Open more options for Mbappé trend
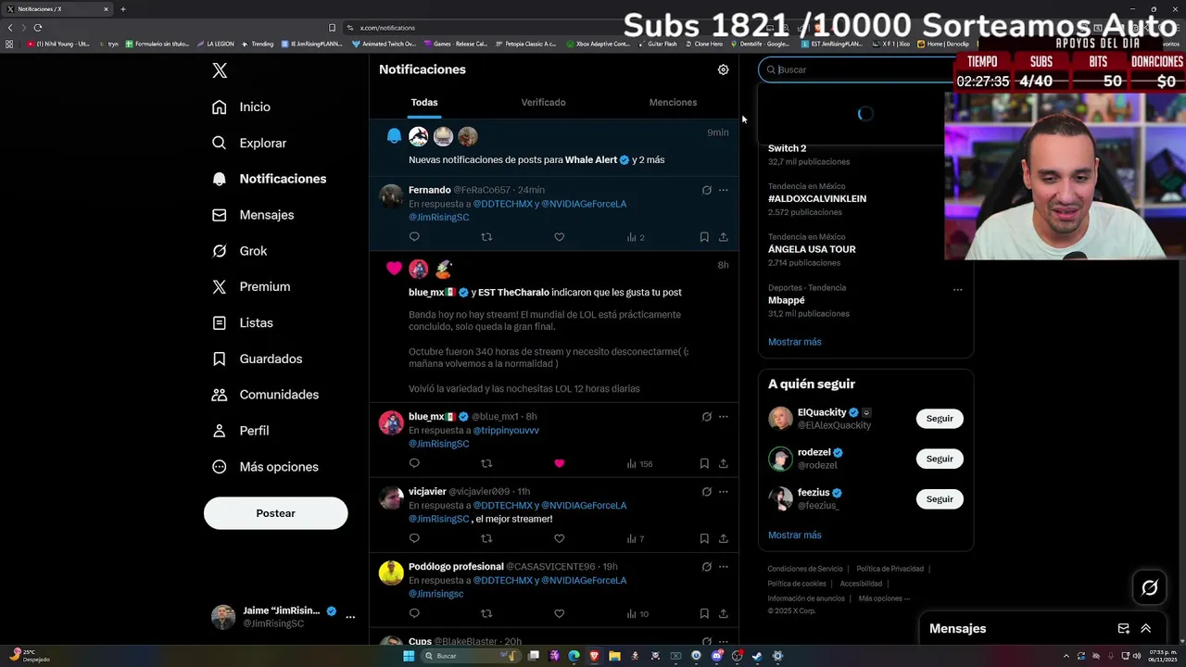Viewport: 1186px width, 667px height. tap(957, 290)
